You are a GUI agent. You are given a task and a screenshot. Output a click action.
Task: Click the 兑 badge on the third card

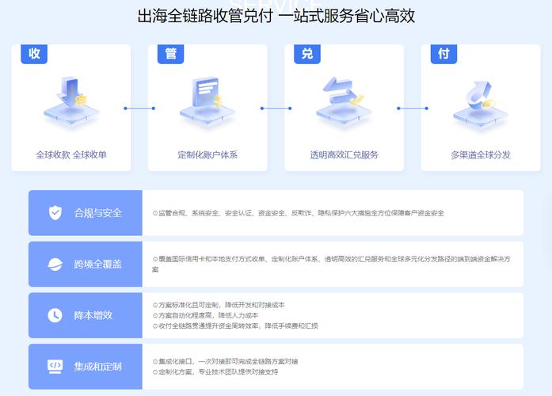click(x=307, y=54)
